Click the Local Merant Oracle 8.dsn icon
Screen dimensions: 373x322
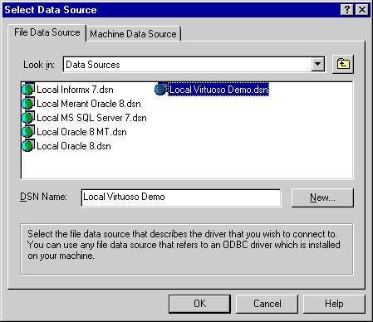28,103
